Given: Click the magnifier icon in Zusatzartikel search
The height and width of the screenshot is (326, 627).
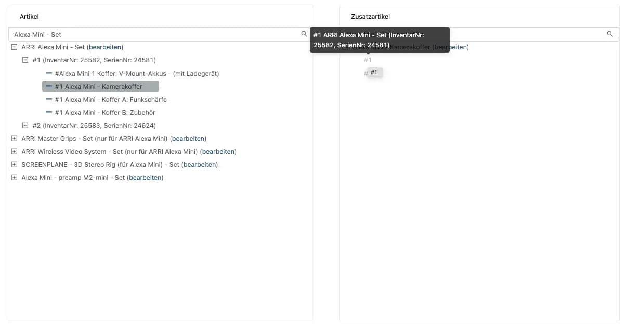Looking at the screenshot, I should [x=610, y=34].
